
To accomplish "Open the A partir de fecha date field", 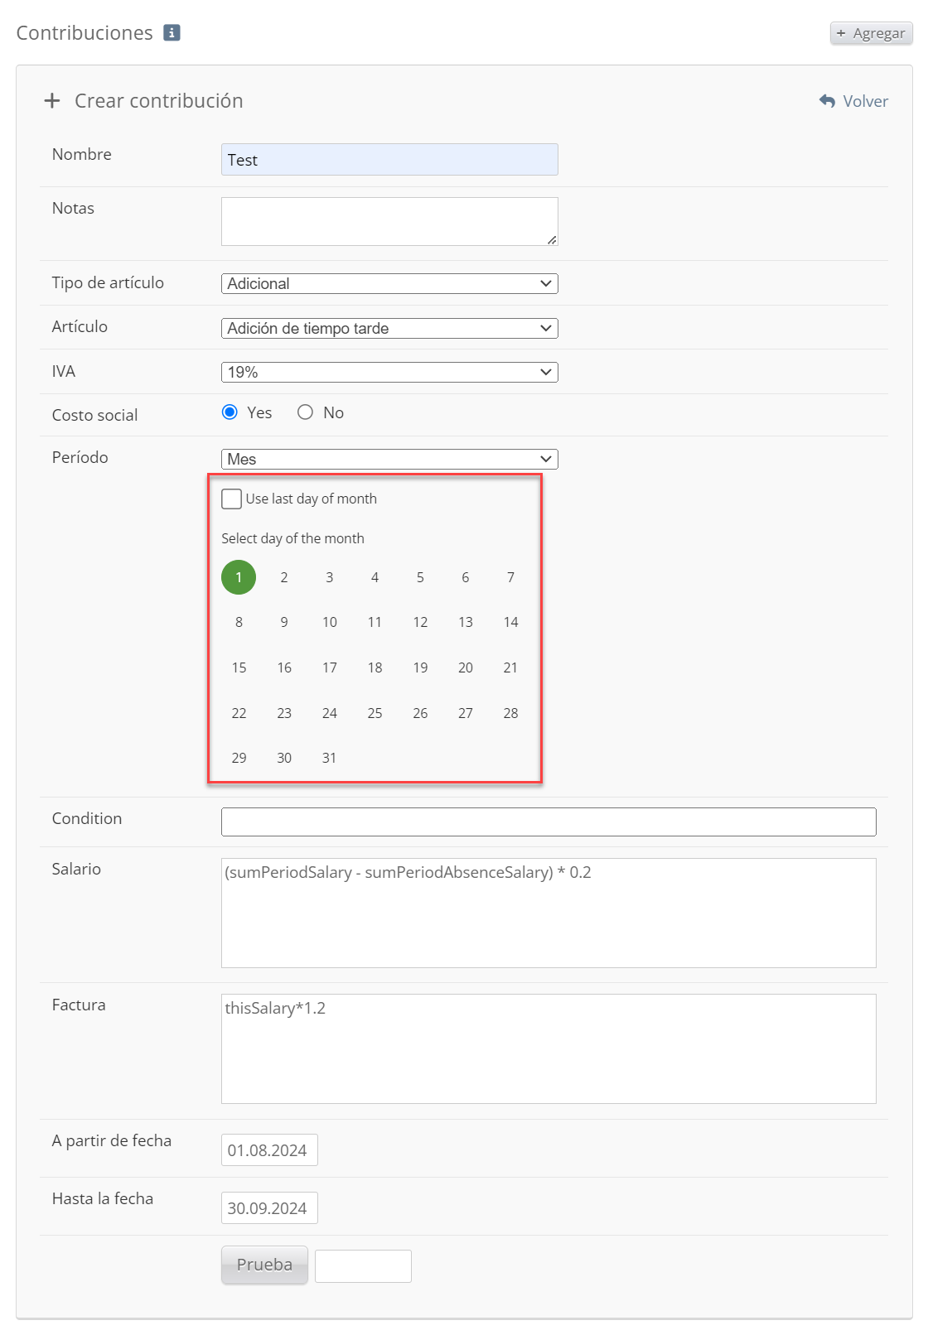I will [269, 1149].
